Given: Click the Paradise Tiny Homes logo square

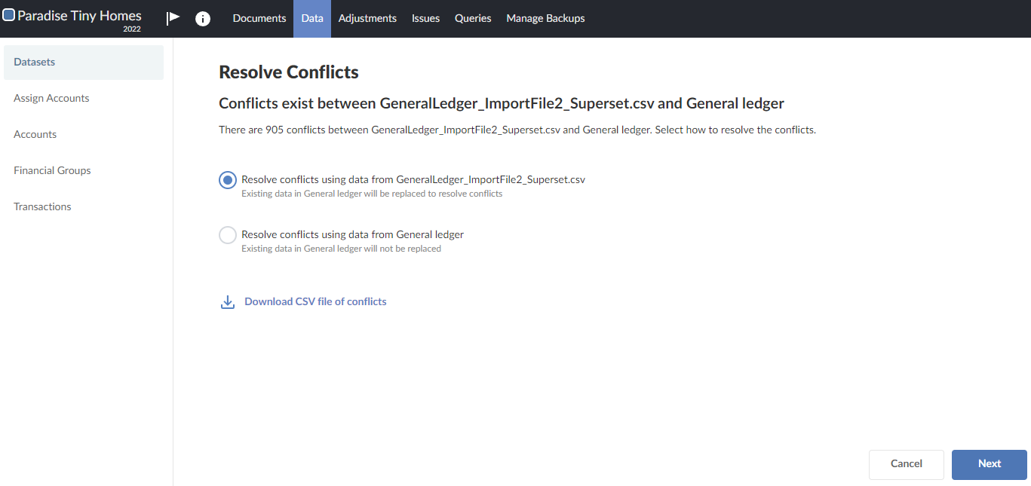Looking at the screenshot, I should (8, 14).
